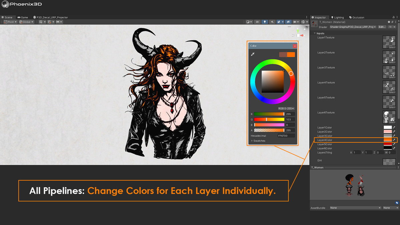Open the RGB 0-255 mode dropdown

click(286, 108)
